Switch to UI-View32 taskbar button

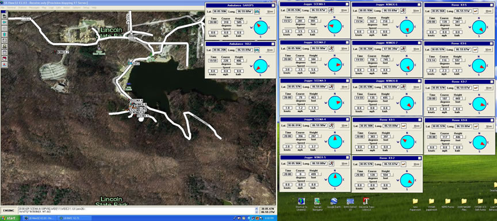pyautogui.click(x=40, y=218)
